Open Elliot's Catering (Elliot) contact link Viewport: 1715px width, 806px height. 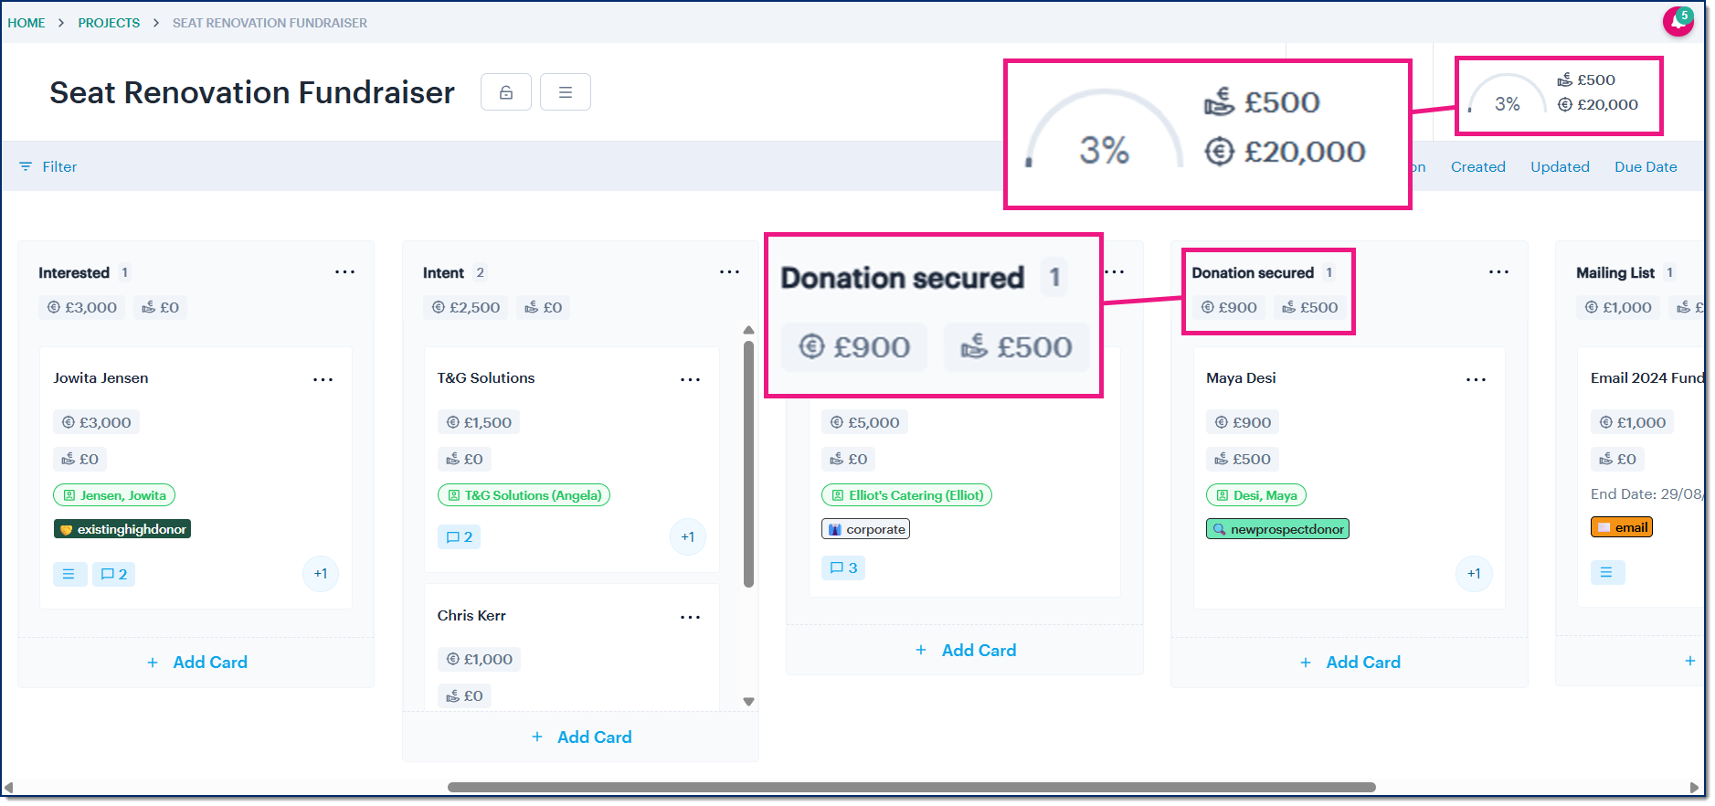tap(907, 495)
